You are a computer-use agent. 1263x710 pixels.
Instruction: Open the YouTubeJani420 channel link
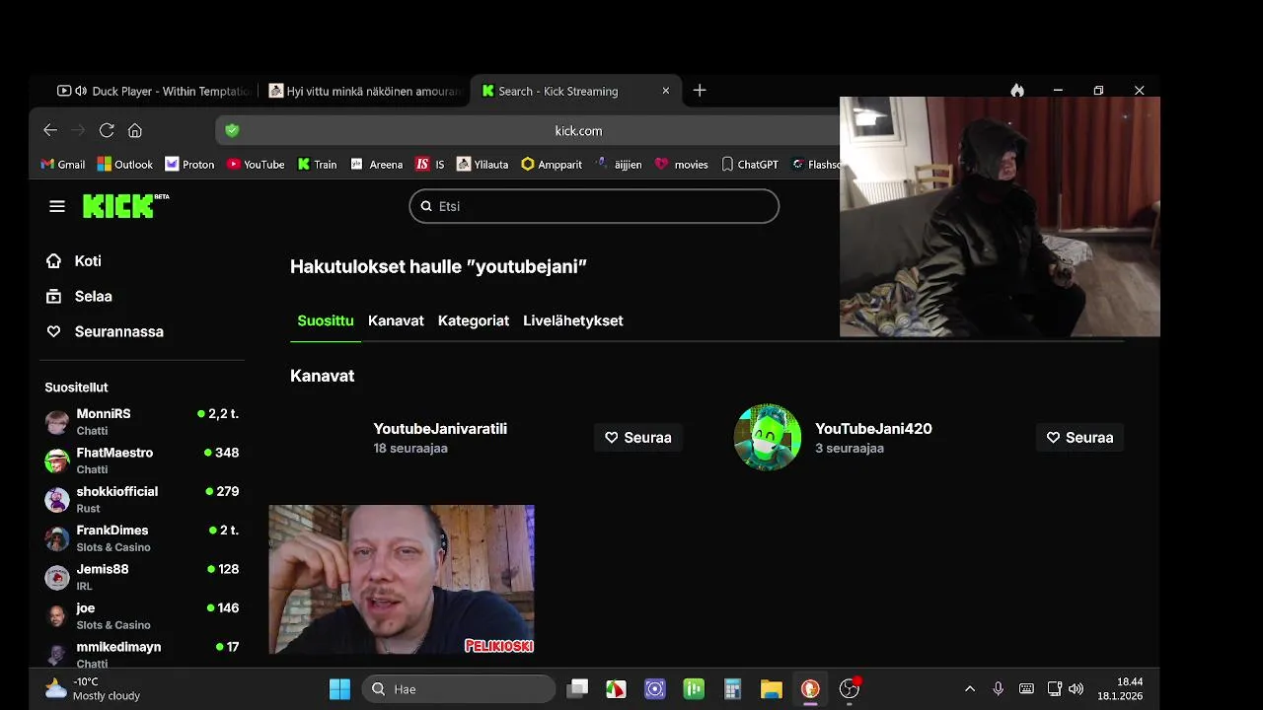873,429
